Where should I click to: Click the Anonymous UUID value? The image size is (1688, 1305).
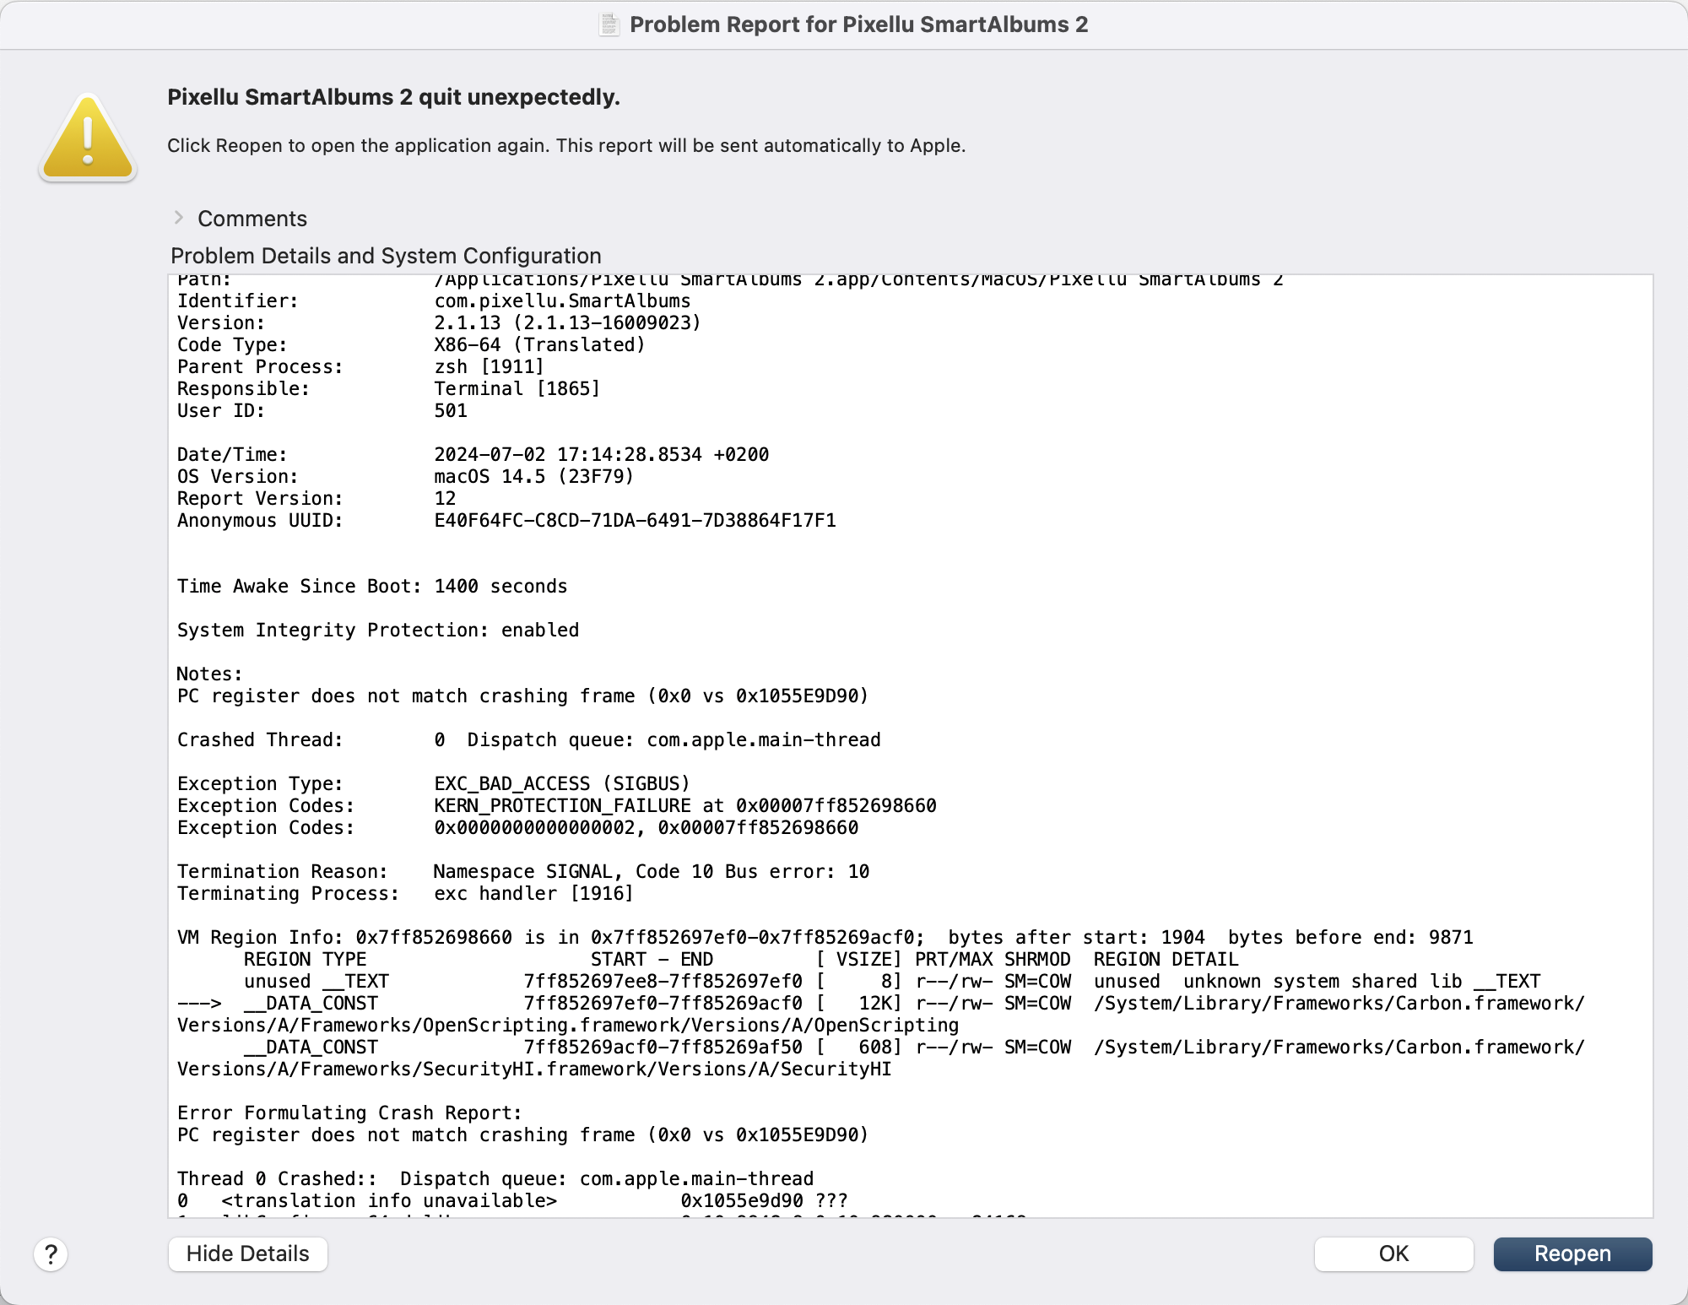[x=635, y=521]
